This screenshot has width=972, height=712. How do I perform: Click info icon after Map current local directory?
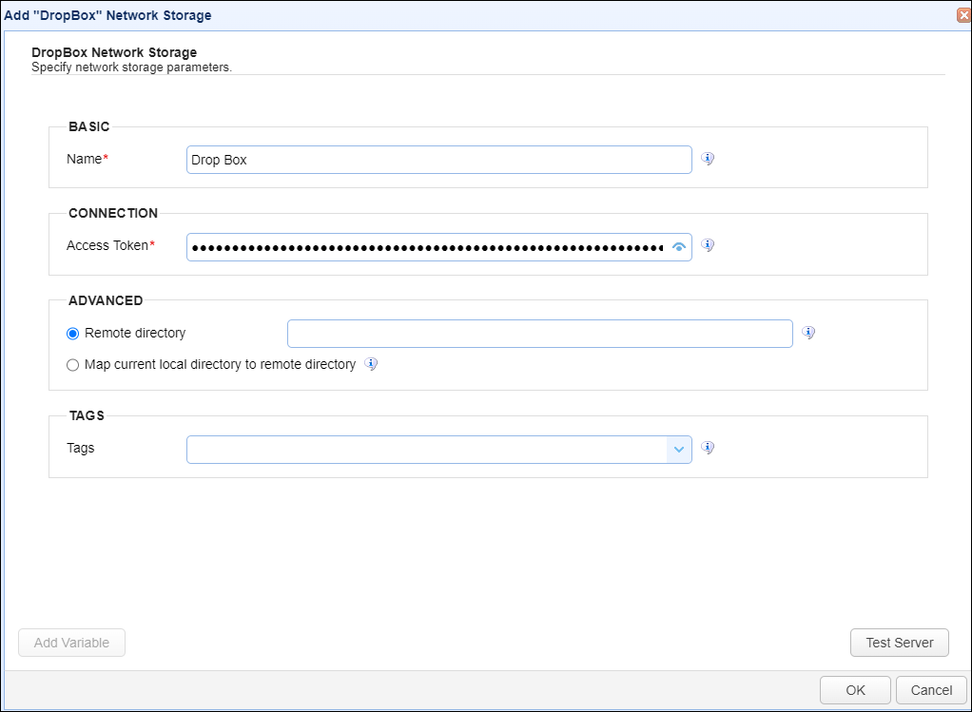[x=371, y=364]
